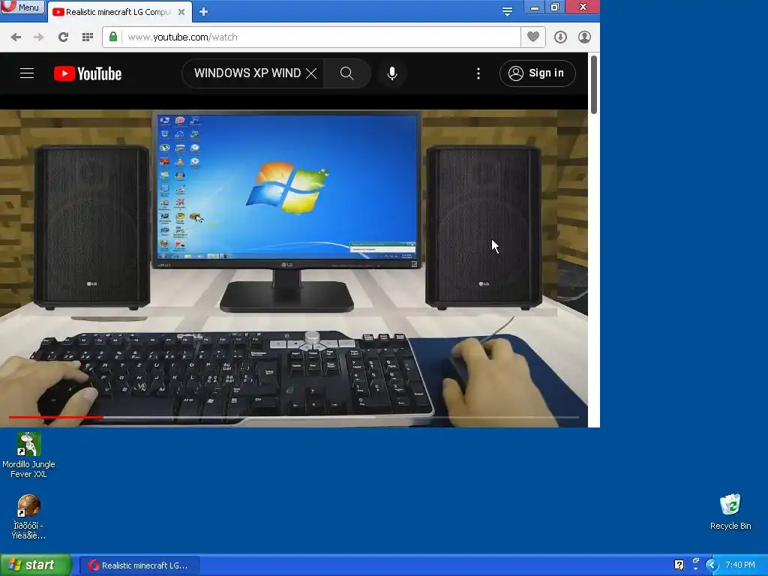View site security padlock info
The width and height of the screenshot is (768, 576).
pos(113,37)
